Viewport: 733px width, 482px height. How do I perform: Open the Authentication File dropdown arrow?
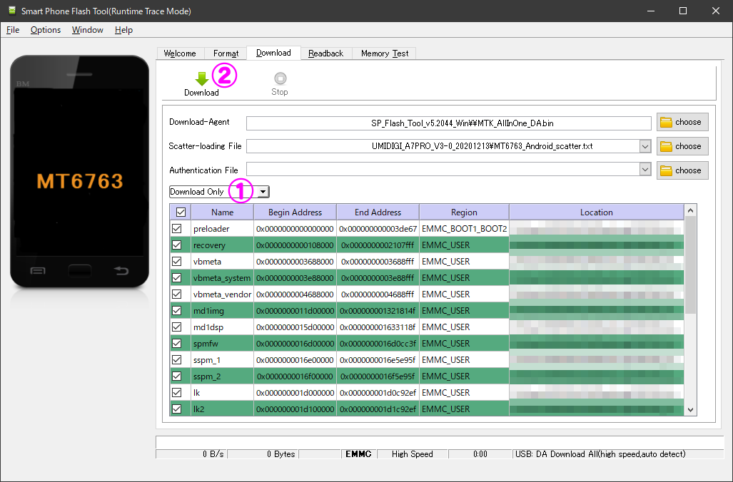tap(645, 170)
